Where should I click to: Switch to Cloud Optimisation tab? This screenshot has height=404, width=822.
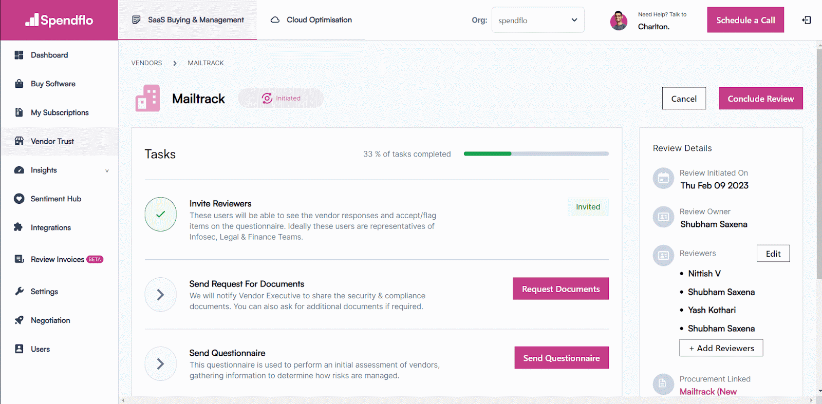click(311, 20)
